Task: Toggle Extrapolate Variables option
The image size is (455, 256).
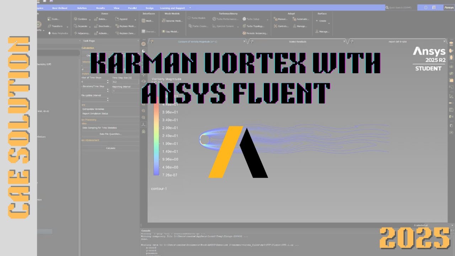Action: (93, 109)
